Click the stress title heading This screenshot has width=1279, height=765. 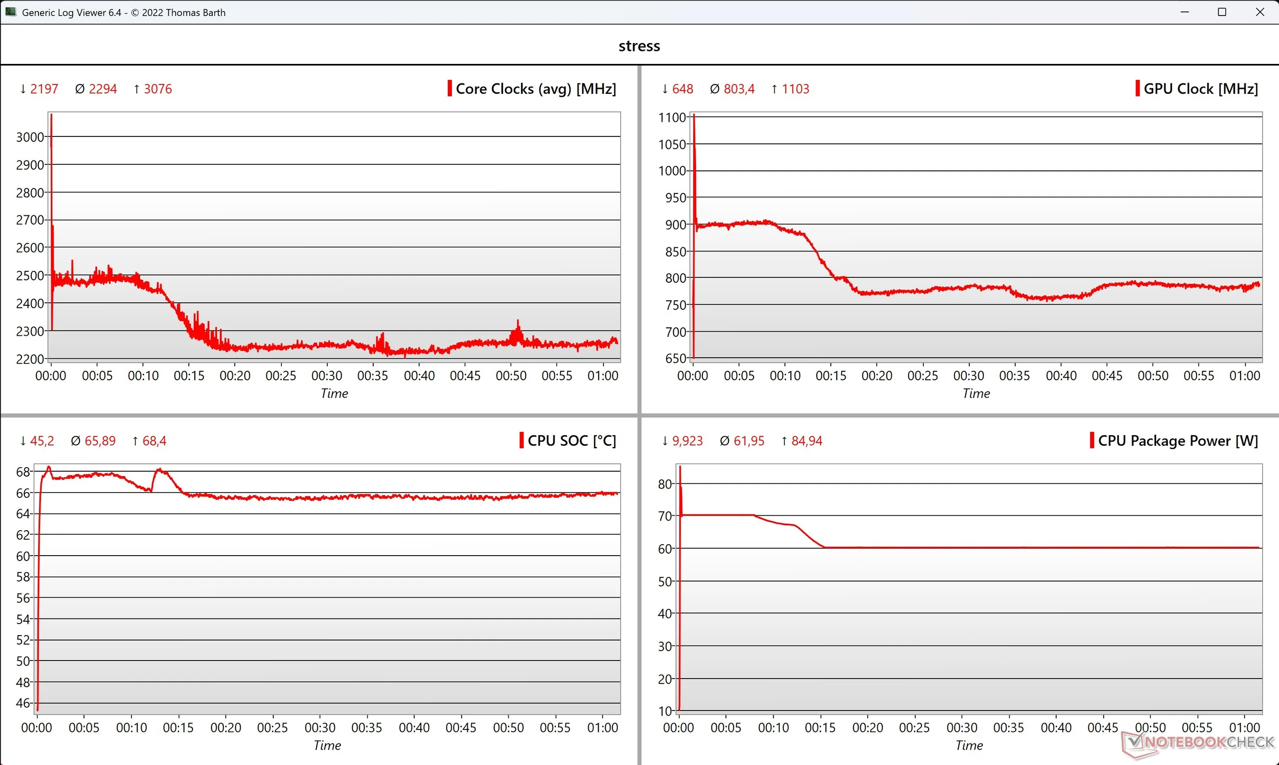pyautogui.click(x=639, y=46)
